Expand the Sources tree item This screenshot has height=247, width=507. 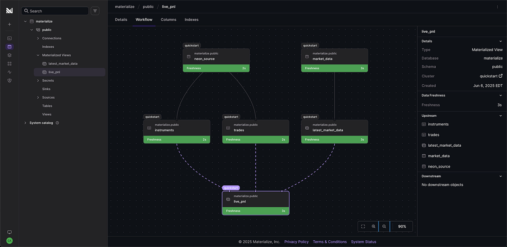pos(38,98)
